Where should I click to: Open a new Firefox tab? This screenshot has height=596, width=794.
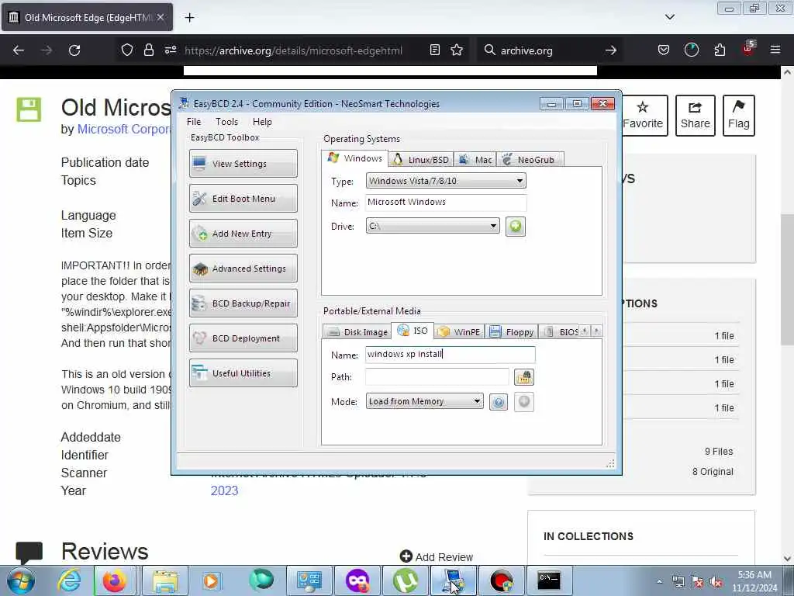189,18
